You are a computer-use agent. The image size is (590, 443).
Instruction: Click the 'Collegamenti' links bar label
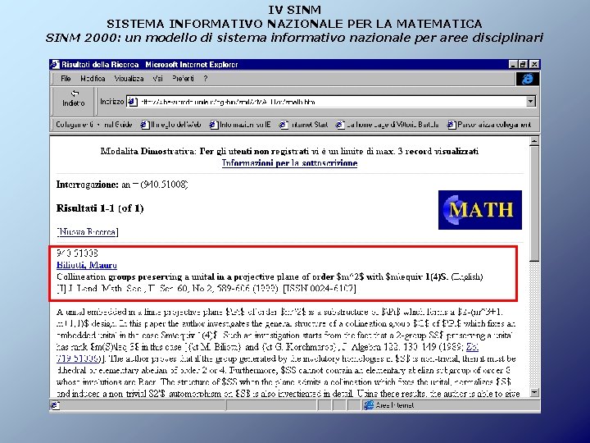pyautogui.click(x=74, y=125)
